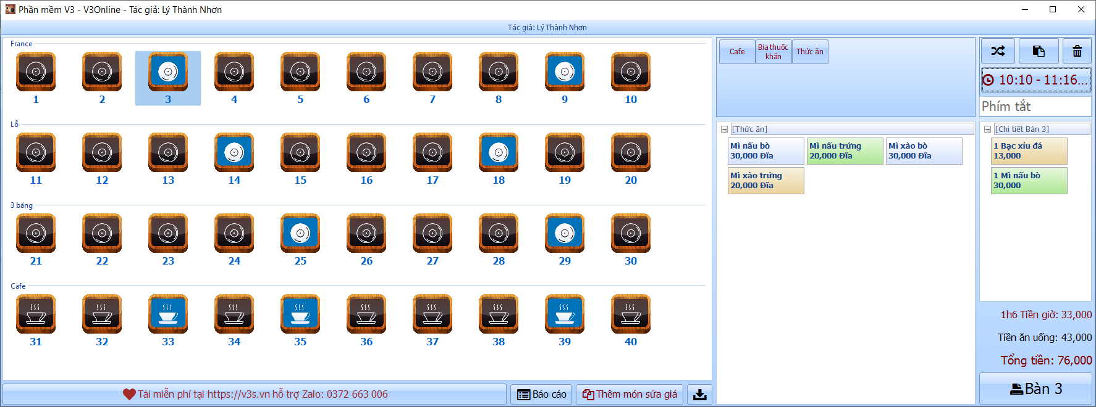Choose billiard table 7
Image resolution: width=1096 pixels, height=407 pixels.
432,78
